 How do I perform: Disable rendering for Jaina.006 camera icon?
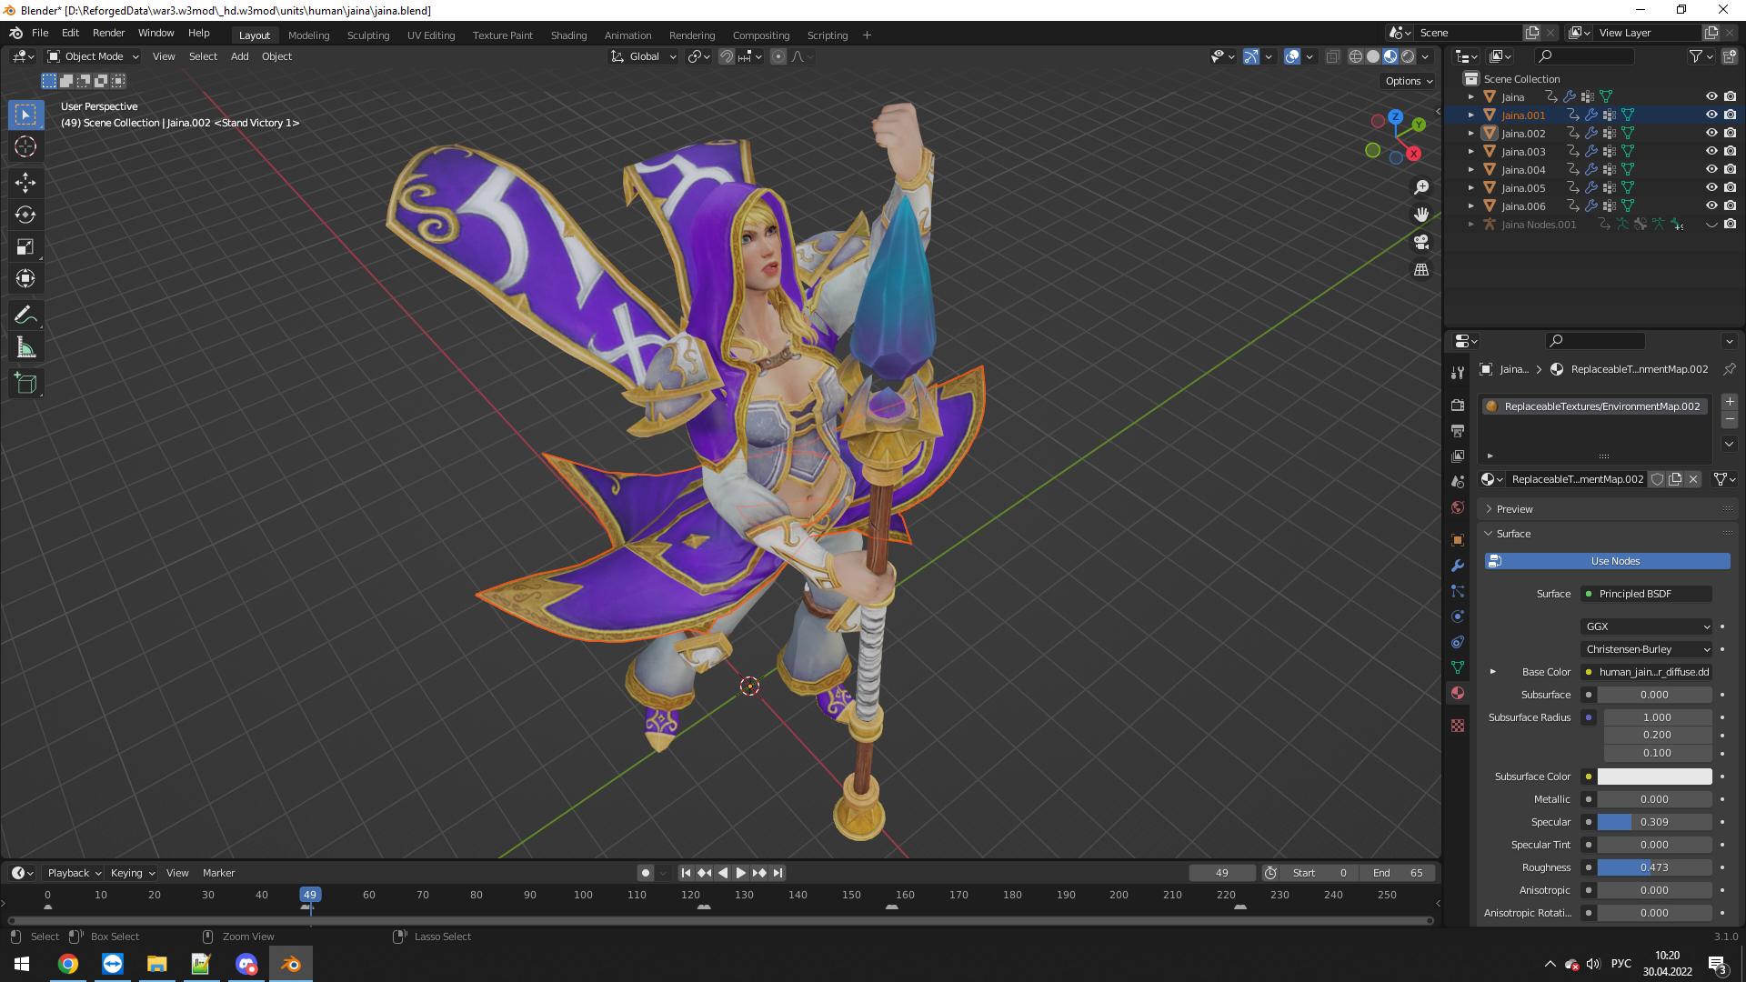(x=1730, y=205)
